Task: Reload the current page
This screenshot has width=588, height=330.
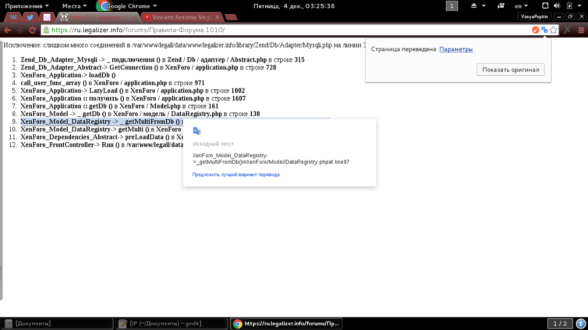Action: [32, 30]
